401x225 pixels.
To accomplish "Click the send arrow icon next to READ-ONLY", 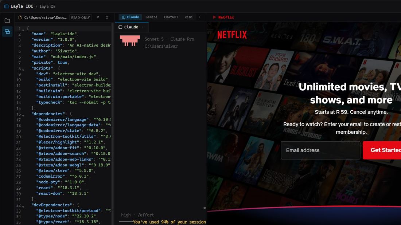I will 98,17.
